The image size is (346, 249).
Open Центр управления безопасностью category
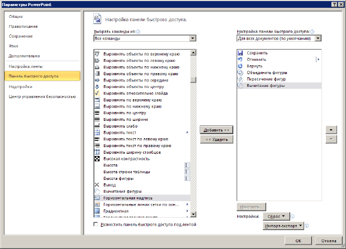42,96
